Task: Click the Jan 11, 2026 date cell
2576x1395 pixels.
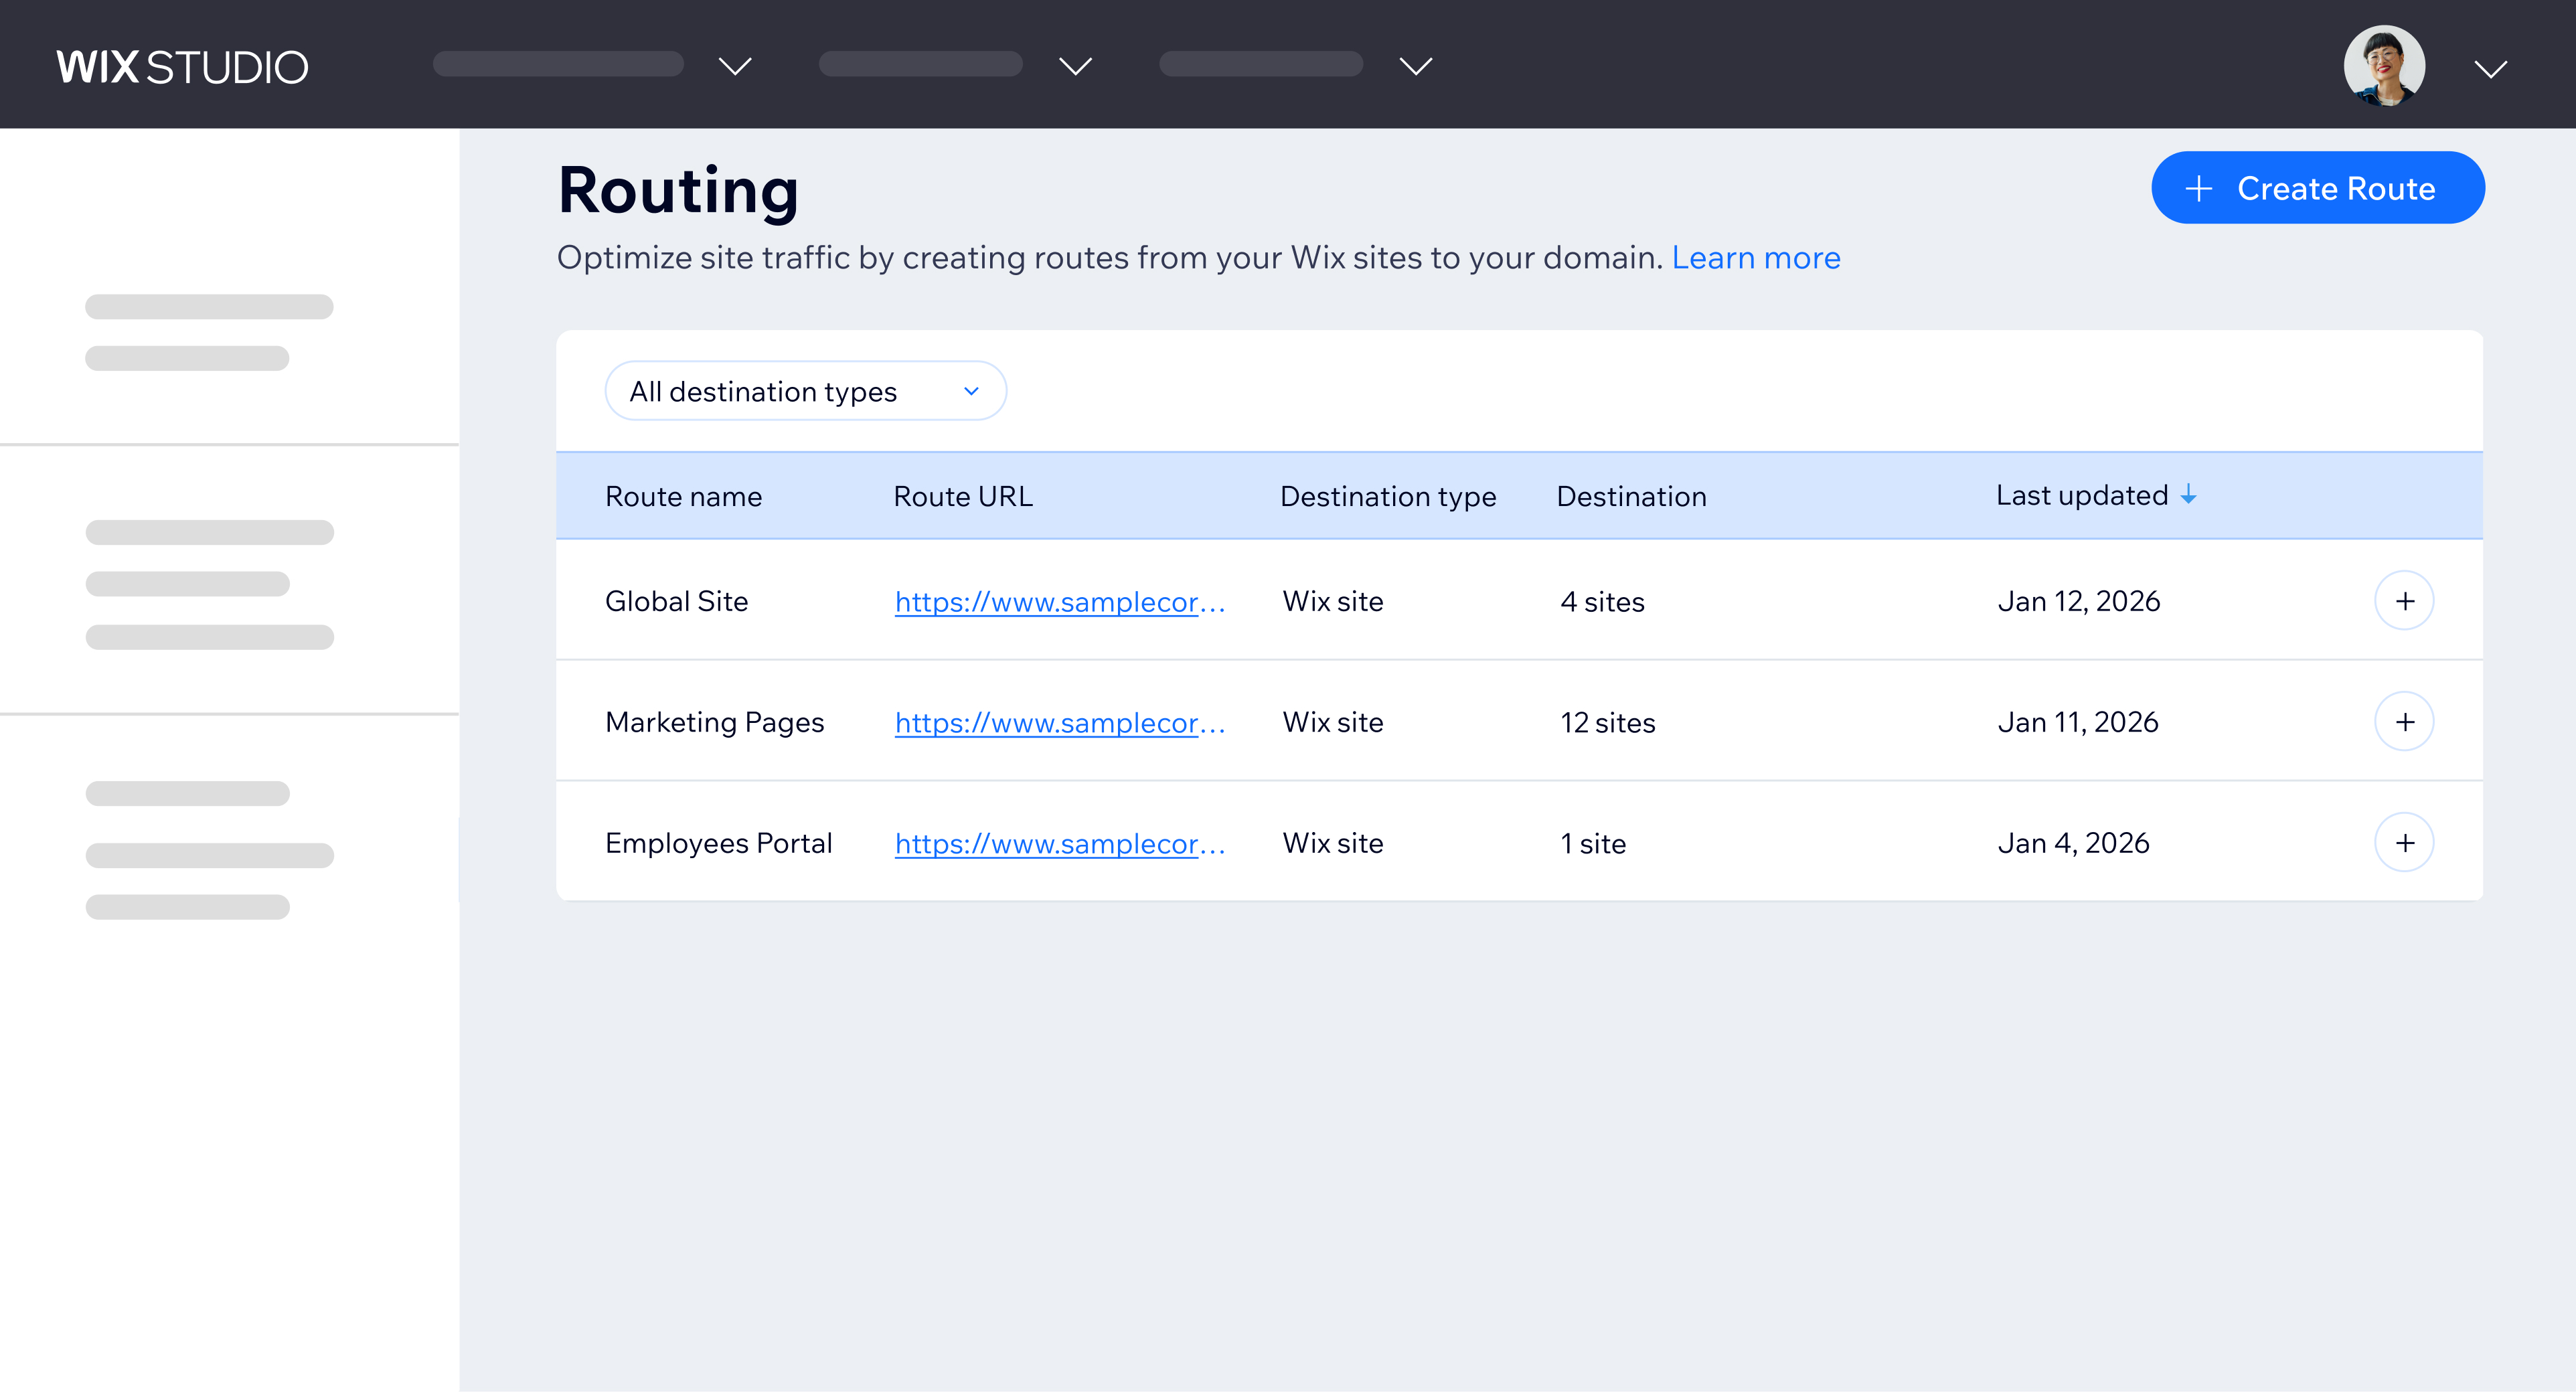Action: tap(2078, 723)
